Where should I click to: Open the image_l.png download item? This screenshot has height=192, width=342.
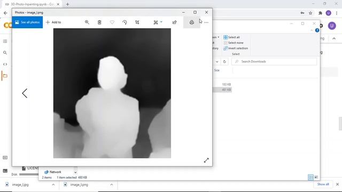76,185
